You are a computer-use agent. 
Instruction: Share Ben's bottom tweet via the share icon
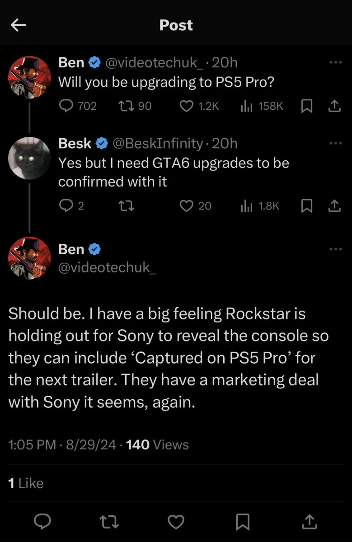pyautogui.click(x=309, y=522)
